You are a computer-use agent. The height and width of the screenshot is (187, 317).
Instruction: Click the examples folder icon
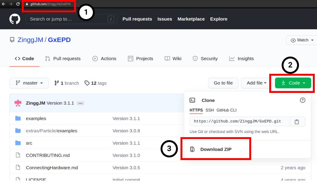[x=18, y=118]
